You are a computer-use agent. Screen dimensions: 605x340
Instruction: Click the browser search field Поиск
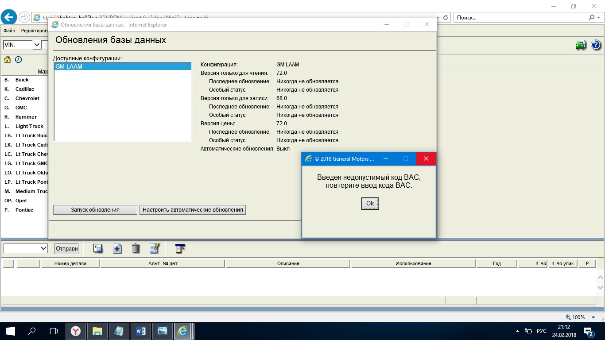(520, 18)
